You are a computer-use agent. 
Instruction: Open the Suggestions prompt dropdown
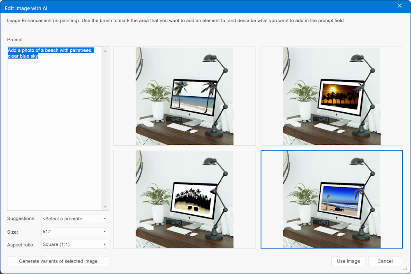click(75, 218)
